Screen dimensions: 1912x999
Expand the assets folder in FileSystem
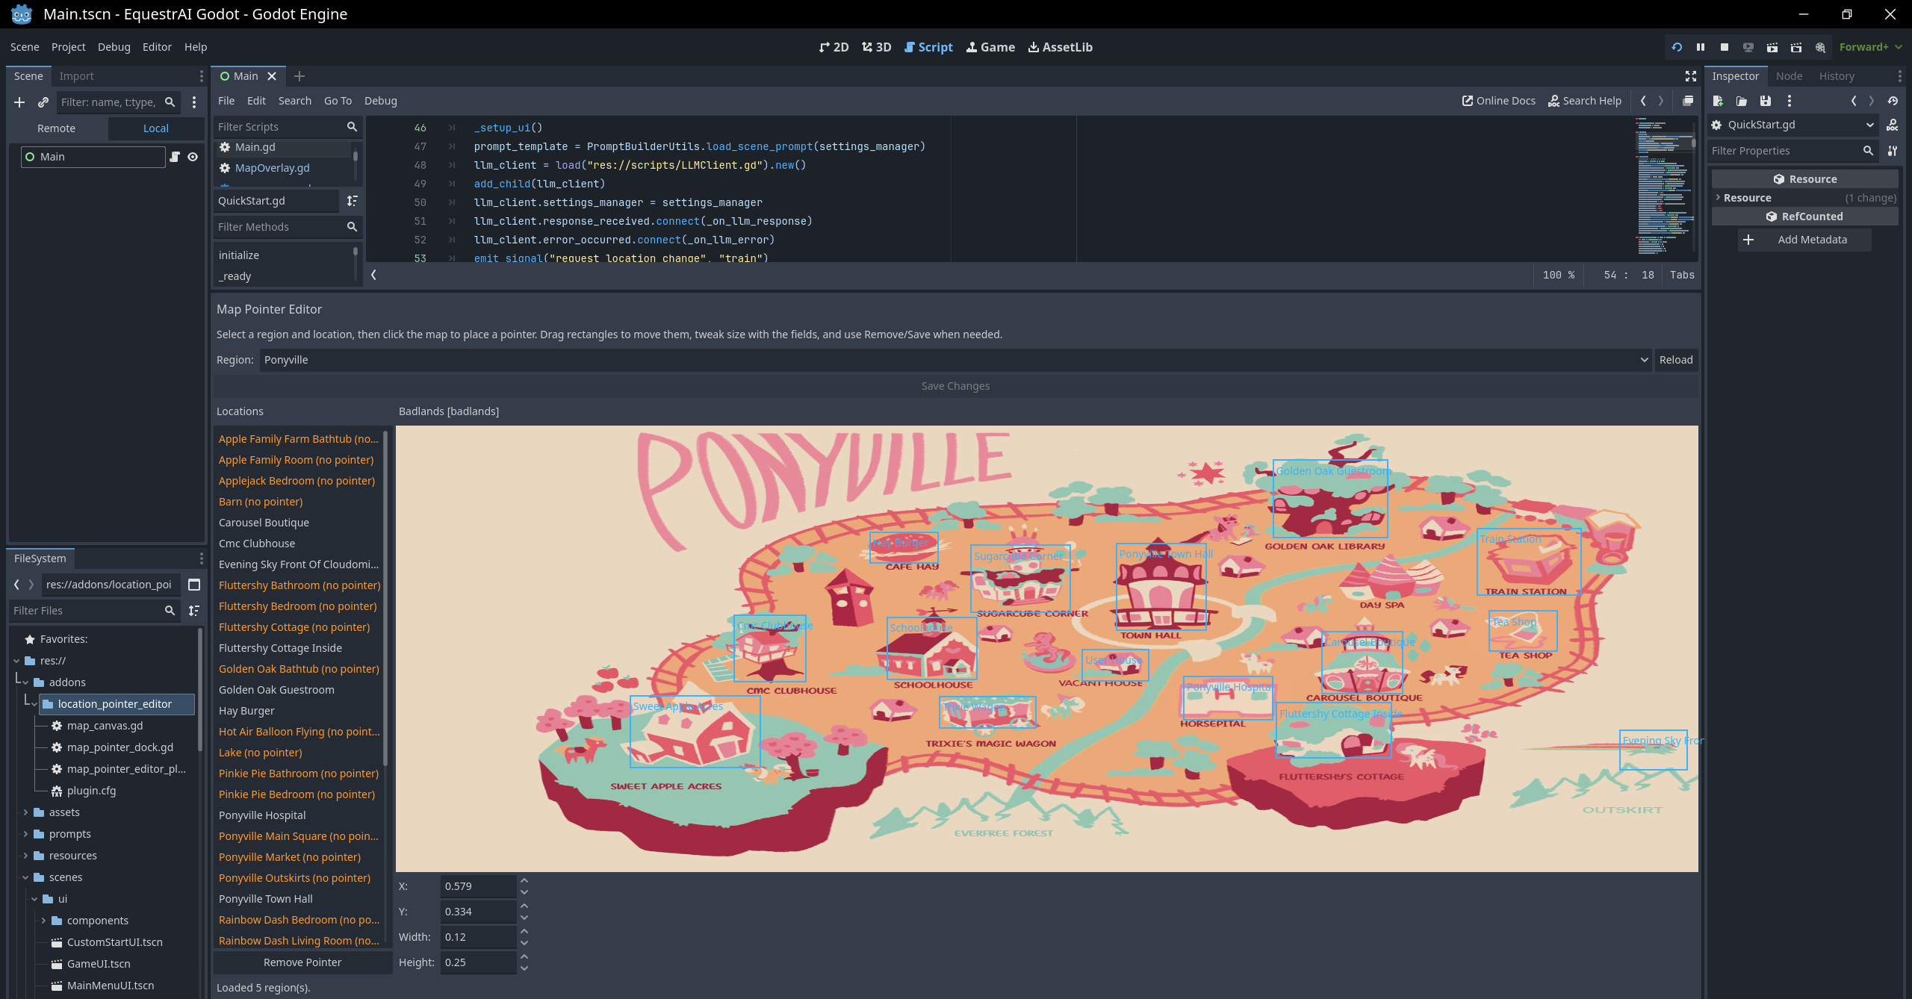[x=25, y=812]
